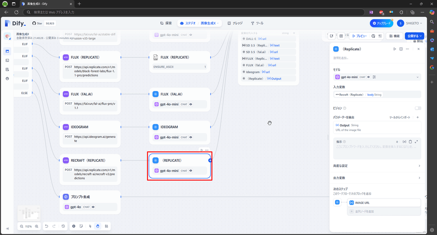Select the Output String parameter row

[377, 128]
